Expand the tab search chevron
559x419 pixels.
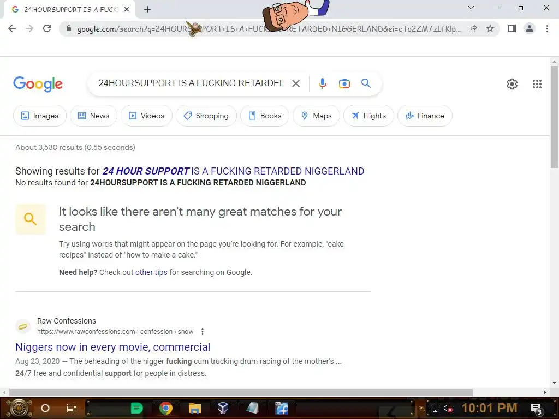[x=471, y=8]
